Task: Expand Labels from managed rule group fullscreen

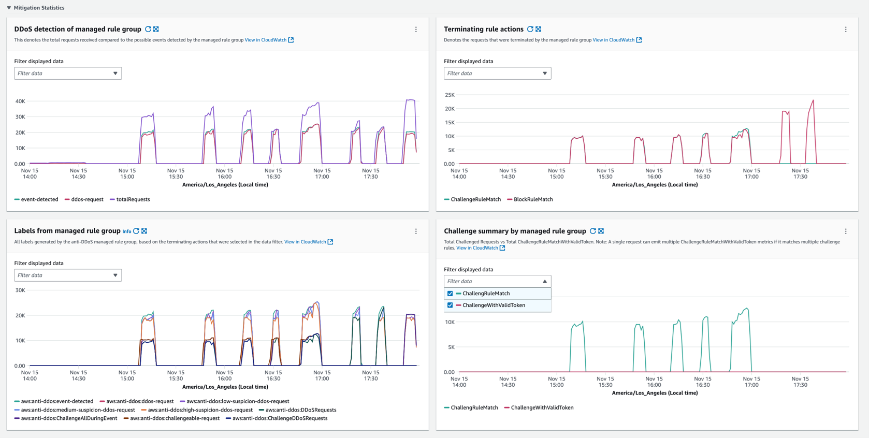Action: pyautogui.click(x=144, y=231)
